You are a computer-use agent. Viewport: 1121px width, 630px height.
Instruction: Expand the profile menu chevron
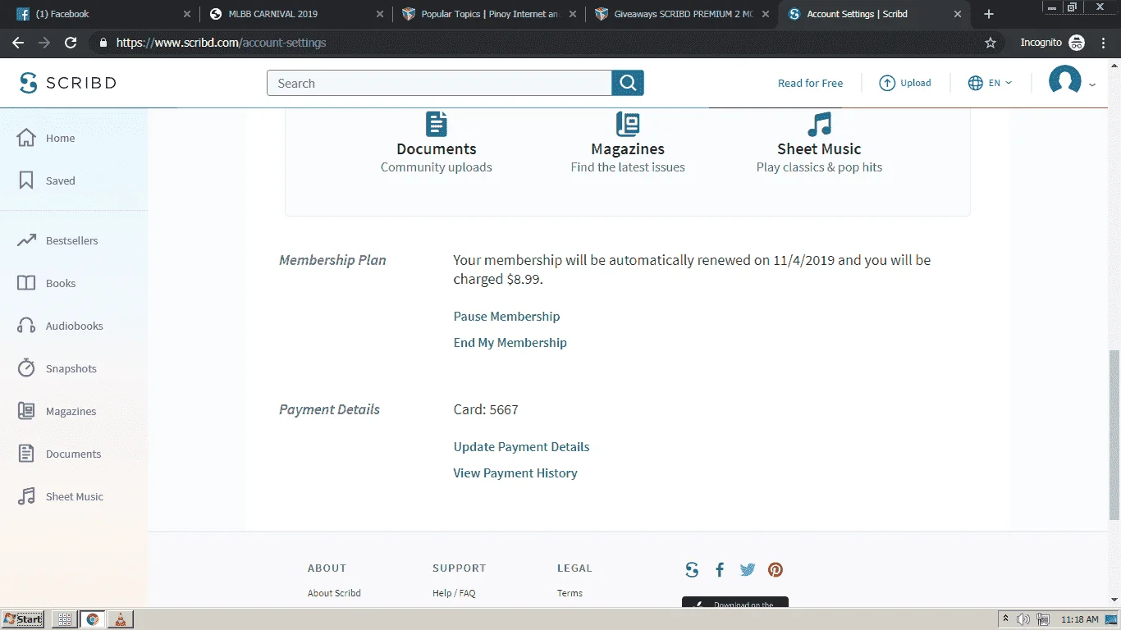coord(1091,84)
